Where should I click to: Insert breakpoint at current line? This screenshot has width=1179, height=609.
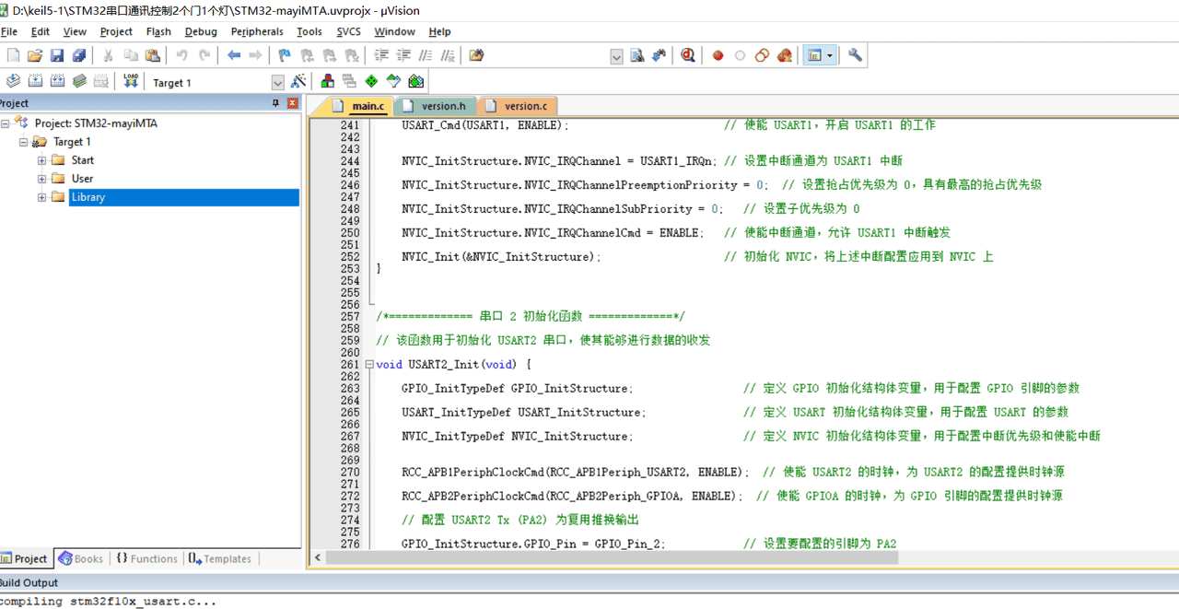[718, 55]
